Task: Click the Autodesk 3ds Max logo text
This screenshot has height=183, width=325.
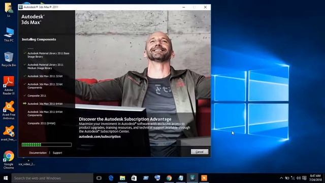Action: 32,19
